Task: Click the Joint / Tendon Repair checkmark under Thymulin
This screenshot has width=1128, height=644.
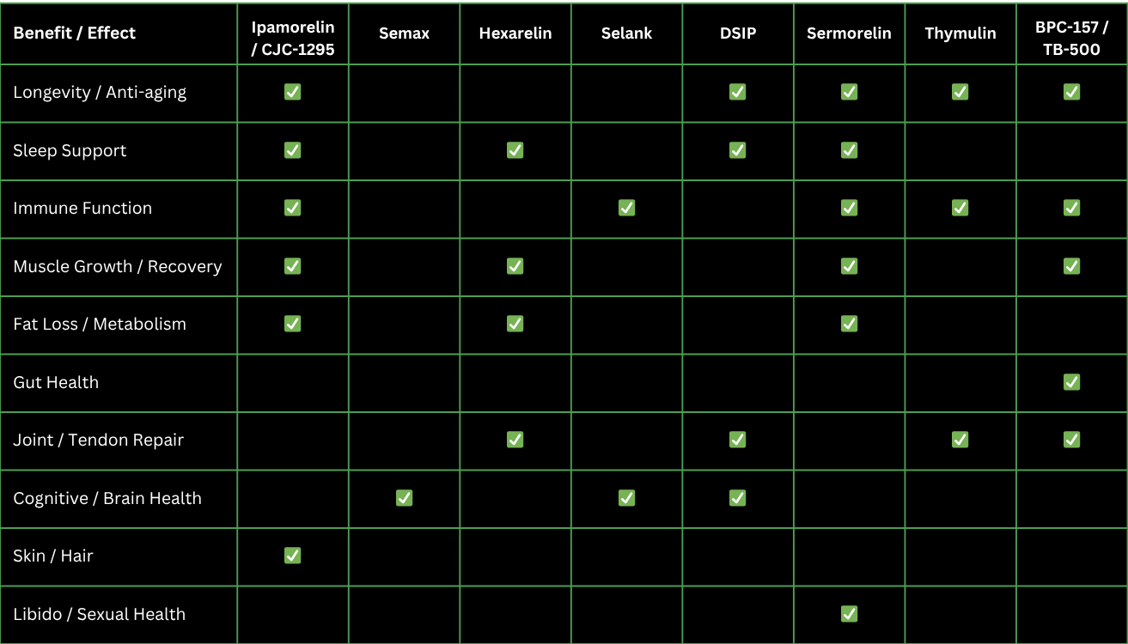Action: (x=960, y=440)
